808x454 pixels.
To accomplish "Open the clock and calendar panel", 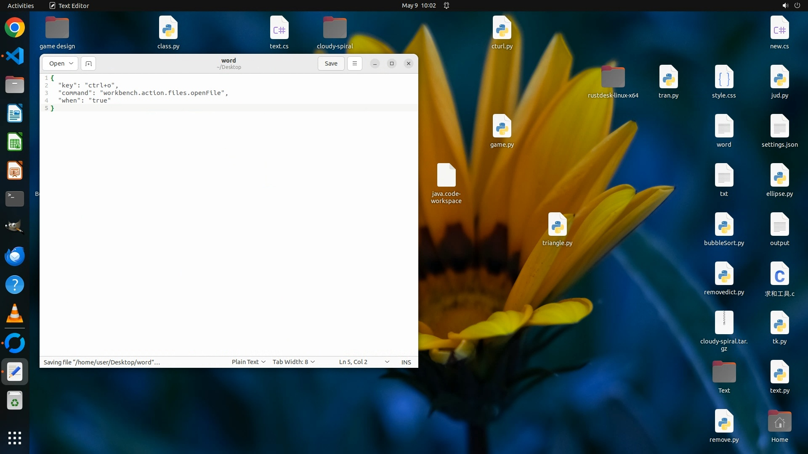I will 419,5.
